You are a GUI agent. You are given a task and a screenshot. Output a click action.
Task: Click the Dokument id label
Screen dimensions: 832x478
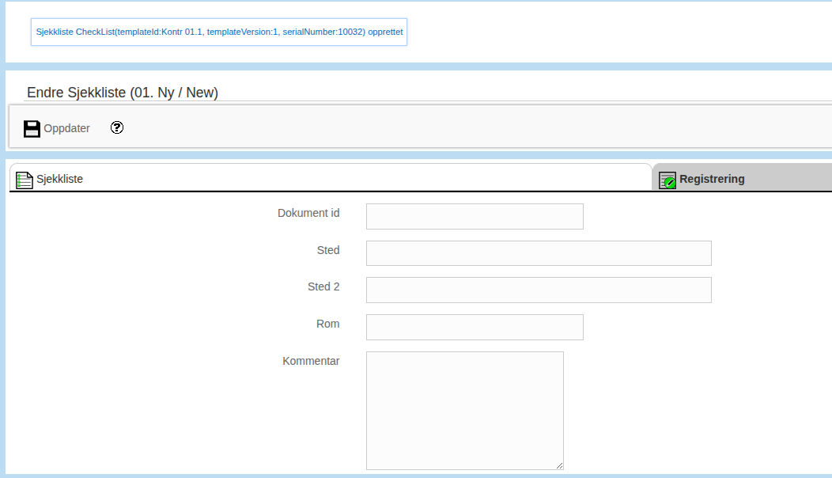308,213
